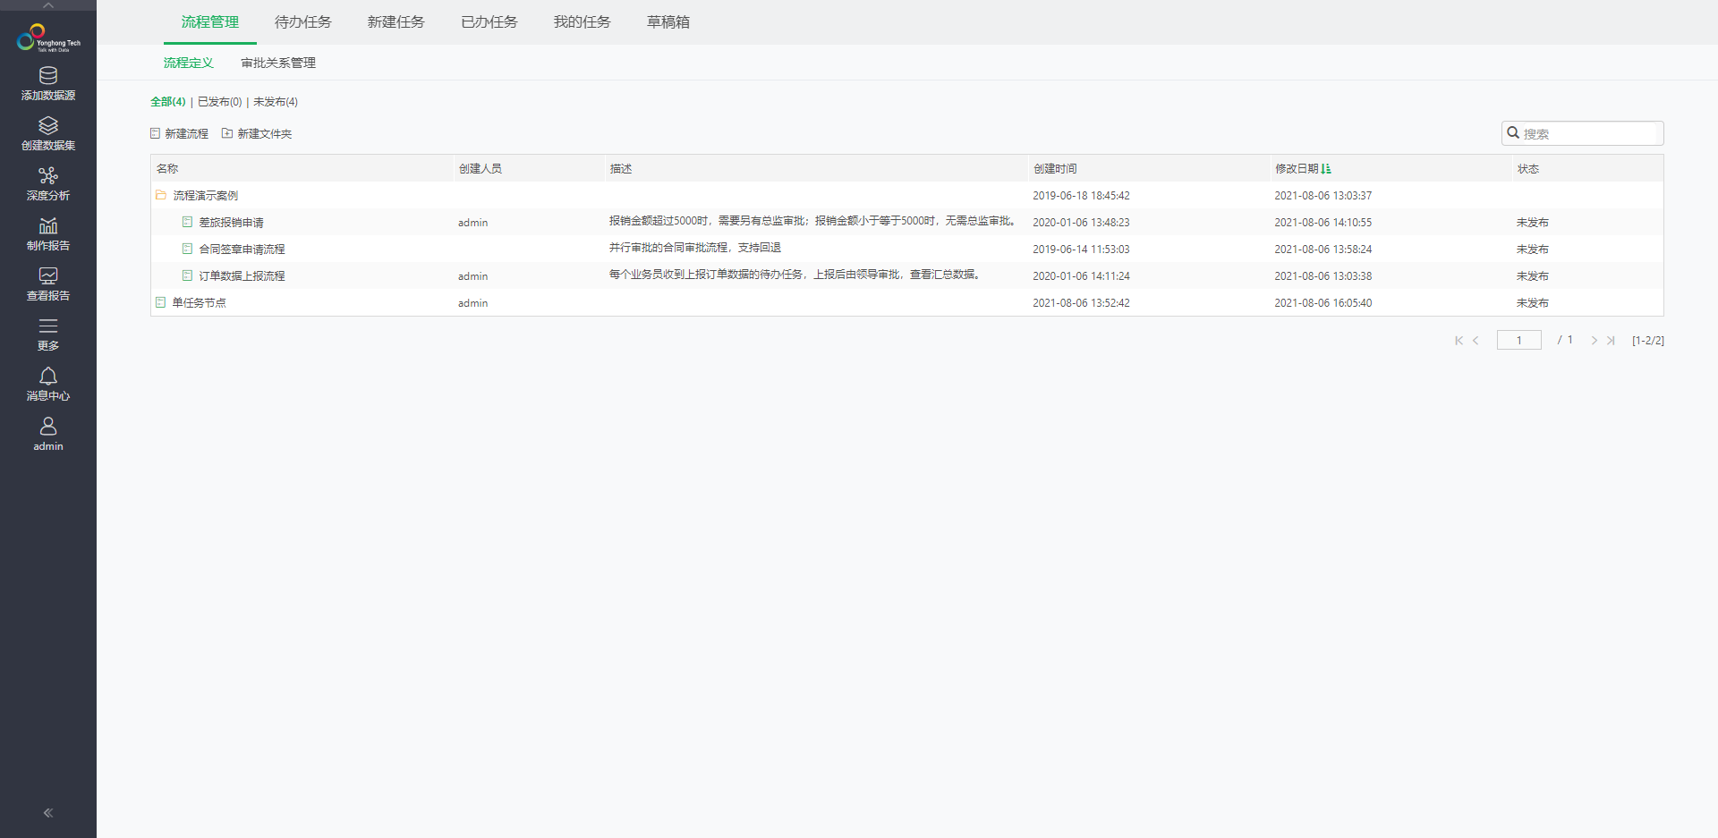Jump to last page with pagination arrow
The image size is (1718, 838).
1612,340
